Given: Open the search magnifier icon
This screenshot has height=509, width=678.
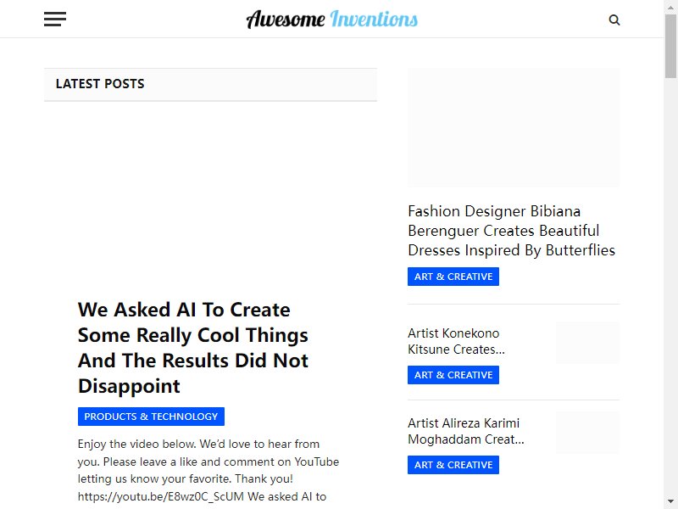Looking at the screenshot, I should (x=614, y=20).
